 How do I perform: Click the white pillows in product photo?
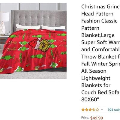40,27
